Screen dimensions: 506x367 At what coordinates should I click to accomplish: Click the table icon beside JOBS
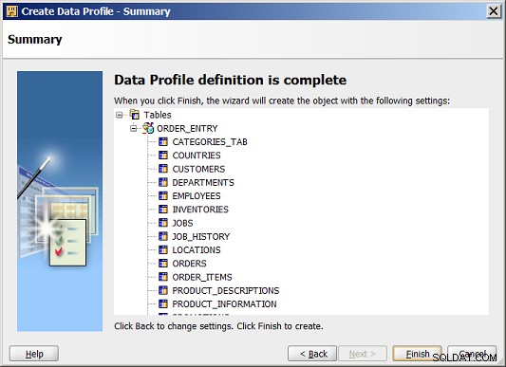pyautogui.click(x=163, y=223)
